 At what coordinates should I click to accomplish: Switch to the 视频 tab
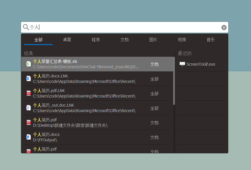tap(182, 40)
